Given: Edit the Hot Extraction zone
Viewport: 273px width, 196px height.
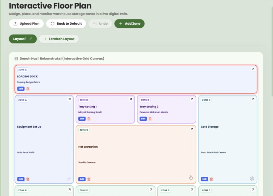Looking at the screenshot, I should [x=82, y=179].
